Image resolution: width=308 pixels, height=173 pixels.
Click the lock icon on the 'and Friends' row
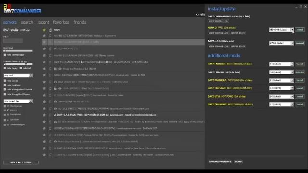pyautogui.click(x=55, y=69)
